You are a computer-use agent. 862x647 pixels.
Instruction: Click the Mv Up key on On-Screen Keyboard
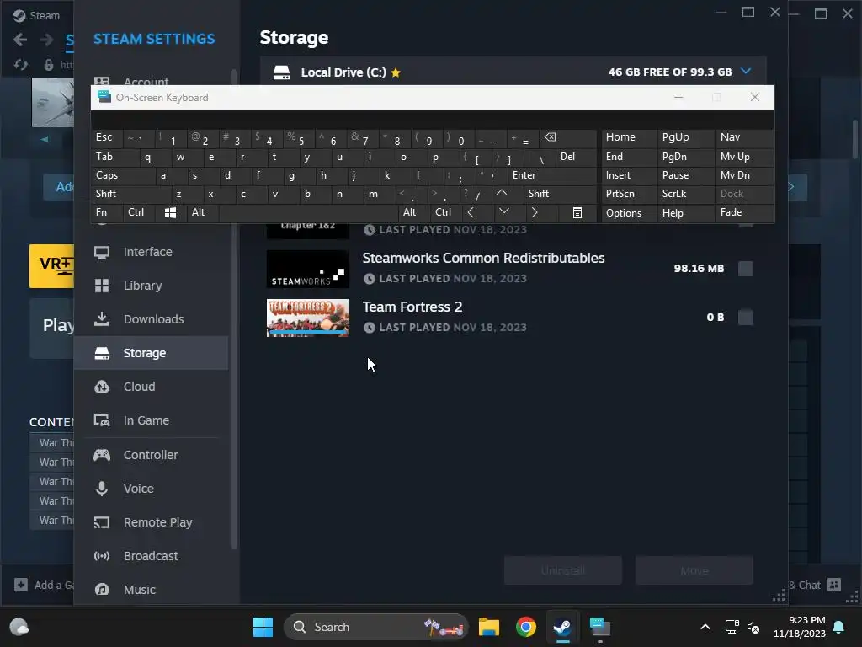(x=744, y=157)
